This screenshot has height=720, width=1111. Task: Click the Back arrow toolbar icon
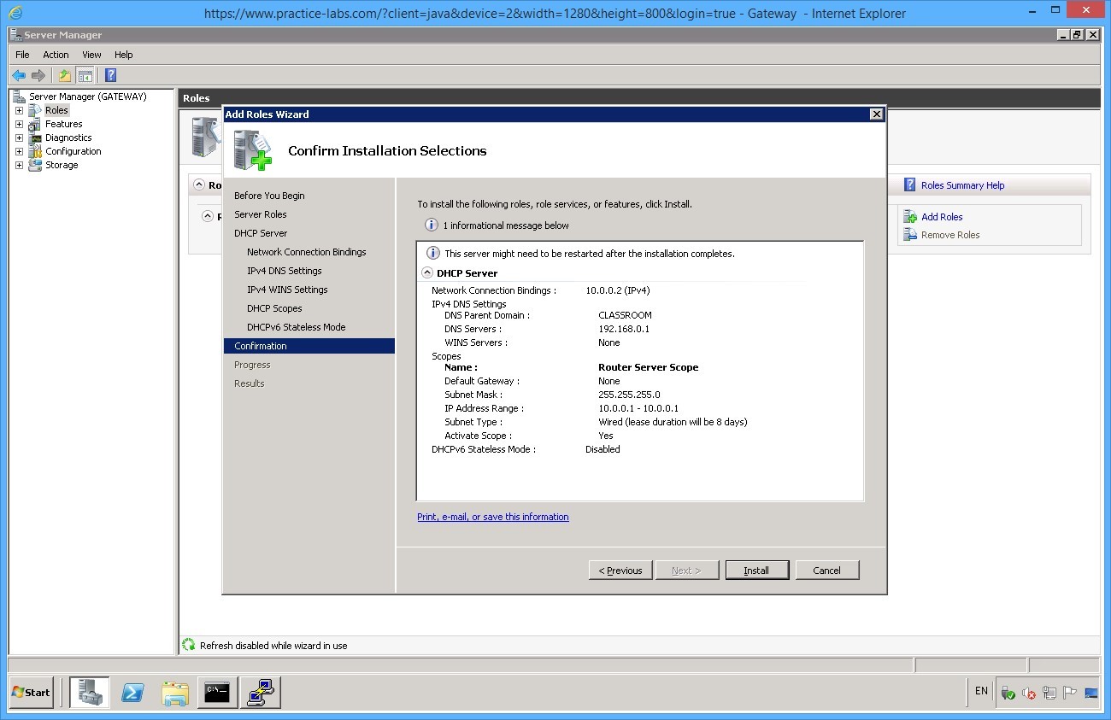[19, 75]
